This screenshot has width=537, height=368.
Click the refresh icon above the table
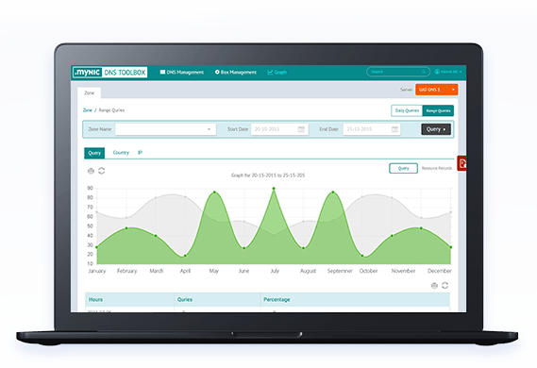pyautogui.click(x=445, y=285)
